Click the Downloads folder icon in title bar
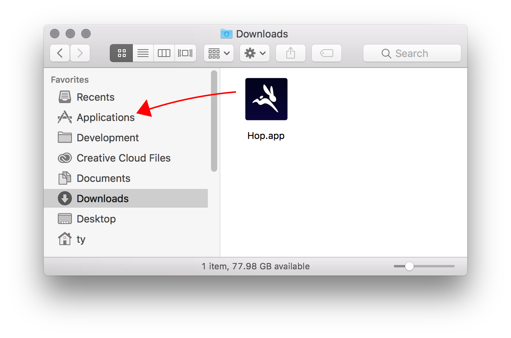Viewport: 511px width, 338px height. (x=227, y=34)
